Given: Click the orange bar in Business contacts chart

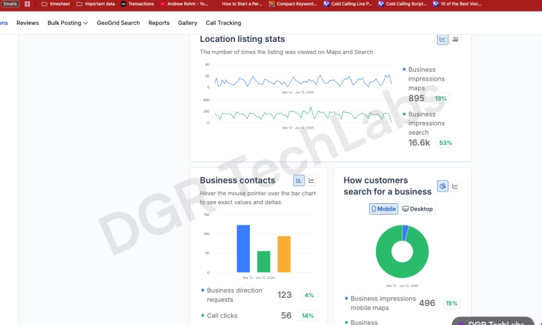Looking at the screenshot, I should click(x=284, y=254).
